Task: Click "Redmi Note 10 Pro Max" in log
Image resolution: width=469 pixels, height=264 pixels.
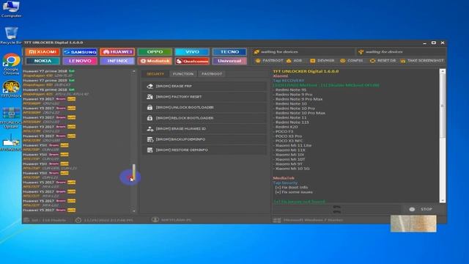Action: tap(300, 113)
